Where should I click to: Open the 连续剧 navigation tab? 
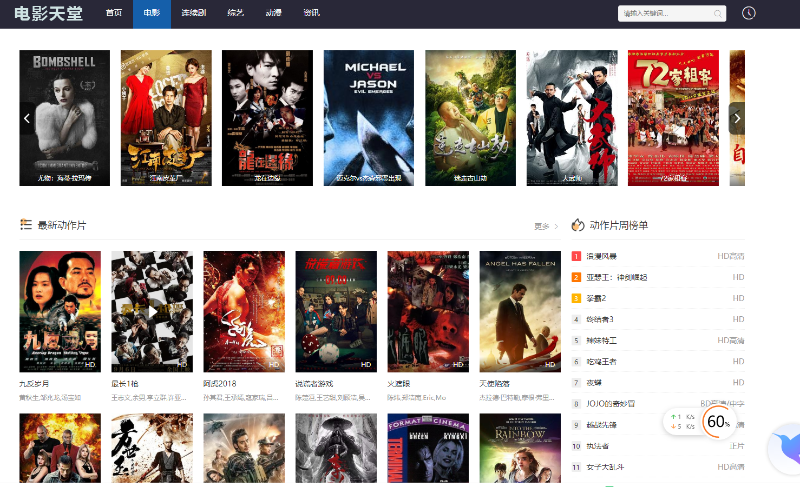click(x=194, y=13)
